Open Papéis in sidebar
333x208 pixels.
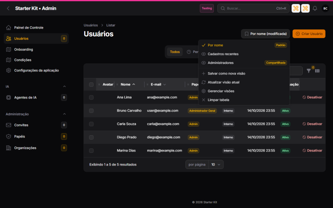point(36,137)
